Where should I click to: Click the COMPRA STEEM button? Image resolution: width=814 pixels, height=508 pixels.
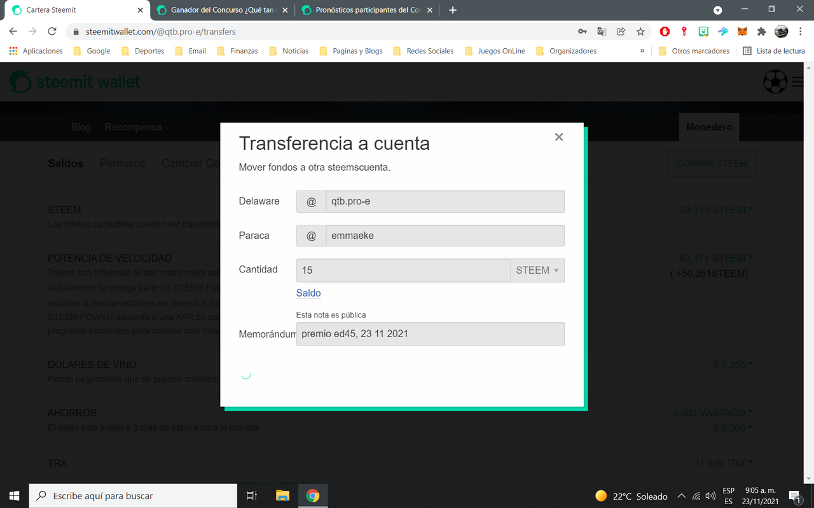[712, 163]
